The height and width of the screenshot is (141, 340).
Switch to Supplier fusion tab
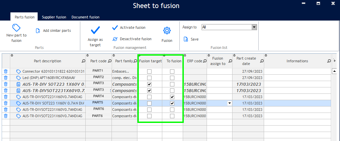[54, 17]
